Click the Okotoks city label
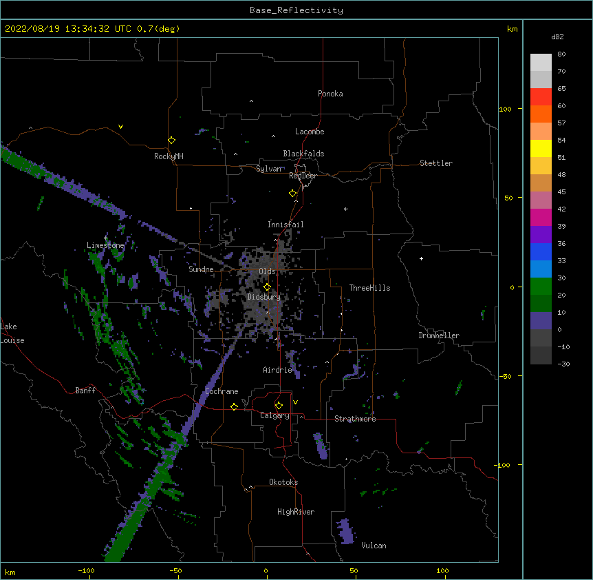Screen dimensions: 593x580 tap(283, 482)
